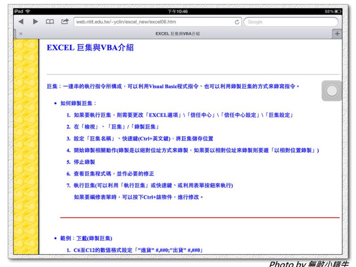
Task: Tap the iPad carrier label
Action: 19,12
